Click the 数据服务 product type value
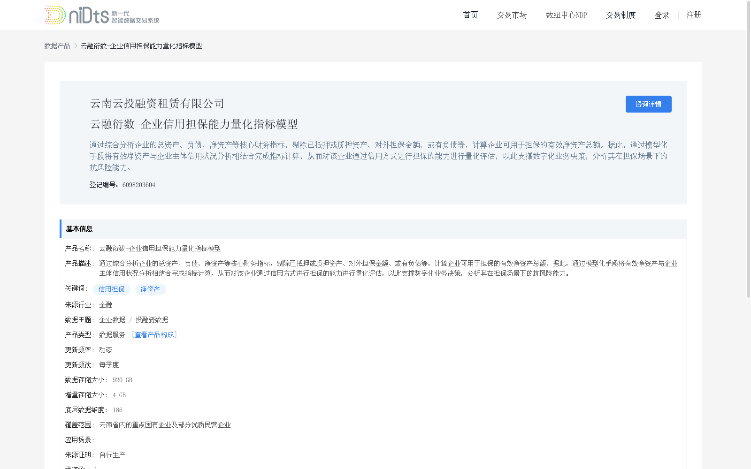 (112, 335)
